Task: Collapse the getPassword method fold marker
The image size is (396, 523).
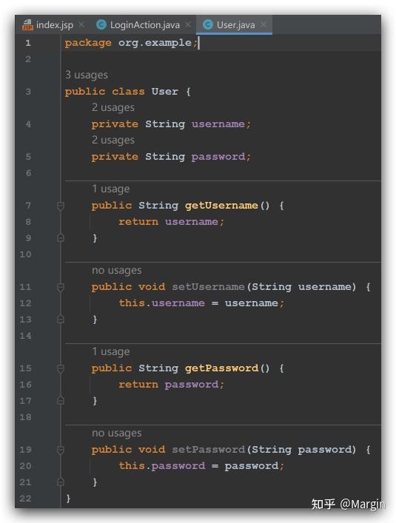Action: click(x=61, y=368)
